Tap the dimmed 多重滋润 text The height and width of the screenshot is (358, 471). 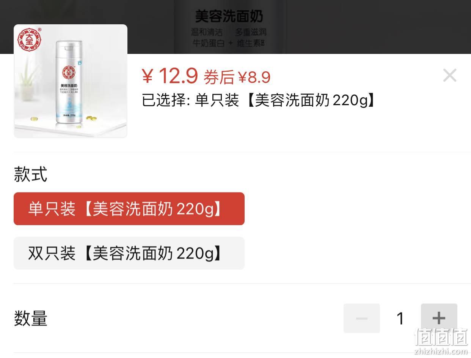click(x=251, y=32)
